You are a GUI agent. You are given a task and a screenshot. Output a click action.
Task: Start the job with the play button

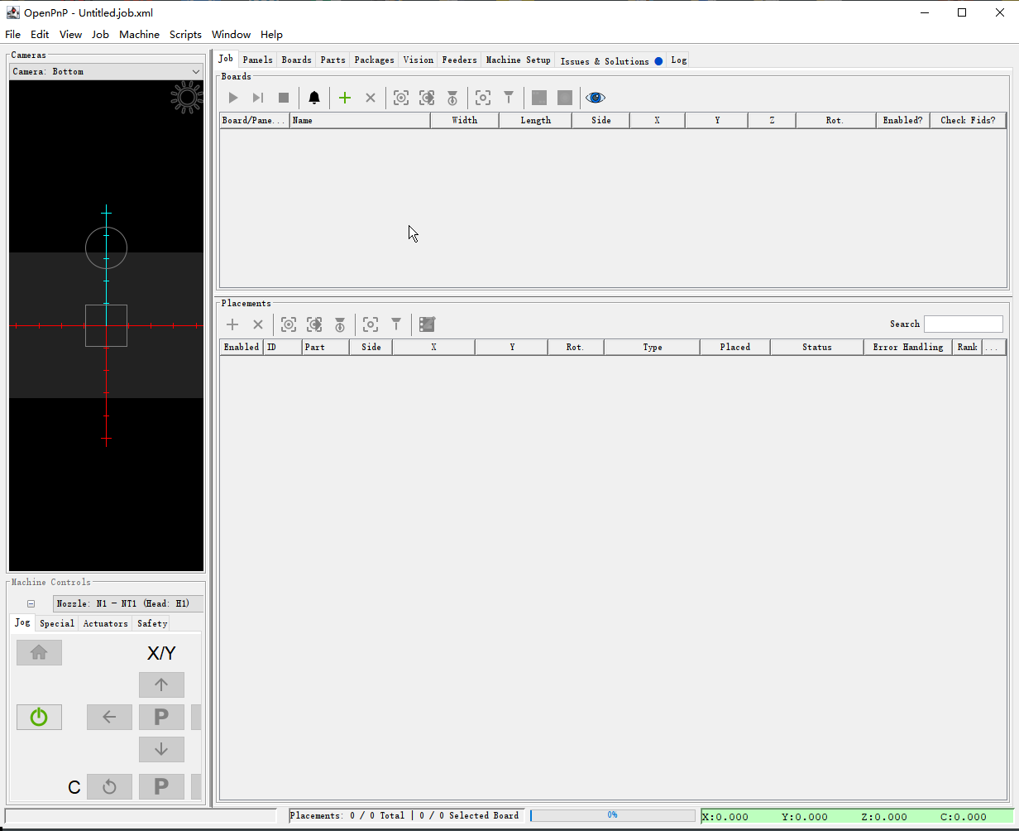233,98
